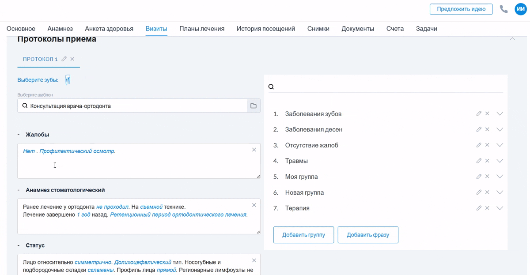The width and height of the screenshot is (530, 275).
Task: Open the Основное tab
Action: tap(21, 29)
